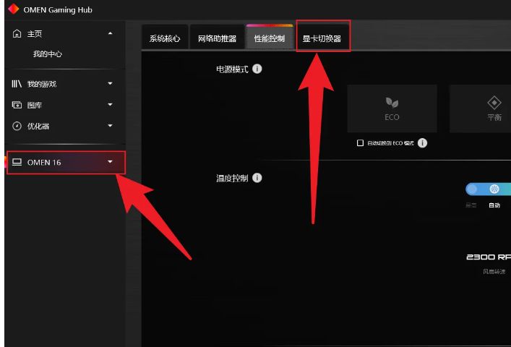Click the 主页 sidebar label

coord(35,34)
